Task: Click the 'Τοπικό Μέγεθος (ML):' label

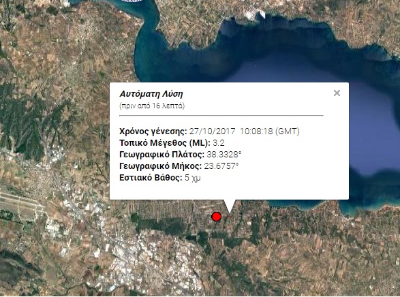Action: tap(165, 143)
